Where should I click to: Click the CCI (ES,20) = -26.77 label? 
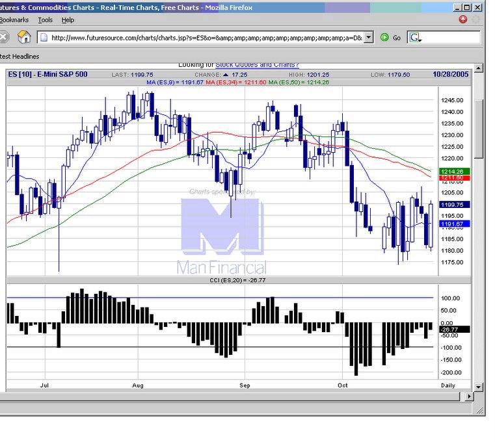tap(237, 280)
